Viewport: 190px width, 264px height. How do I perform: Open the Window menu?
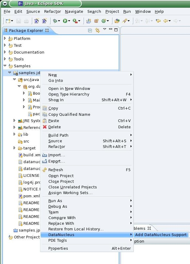[143, 11]
